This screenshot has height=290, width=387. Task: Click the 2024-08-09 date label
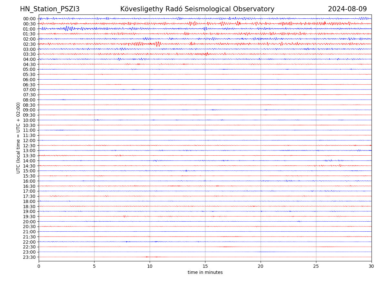coord(347,9)
